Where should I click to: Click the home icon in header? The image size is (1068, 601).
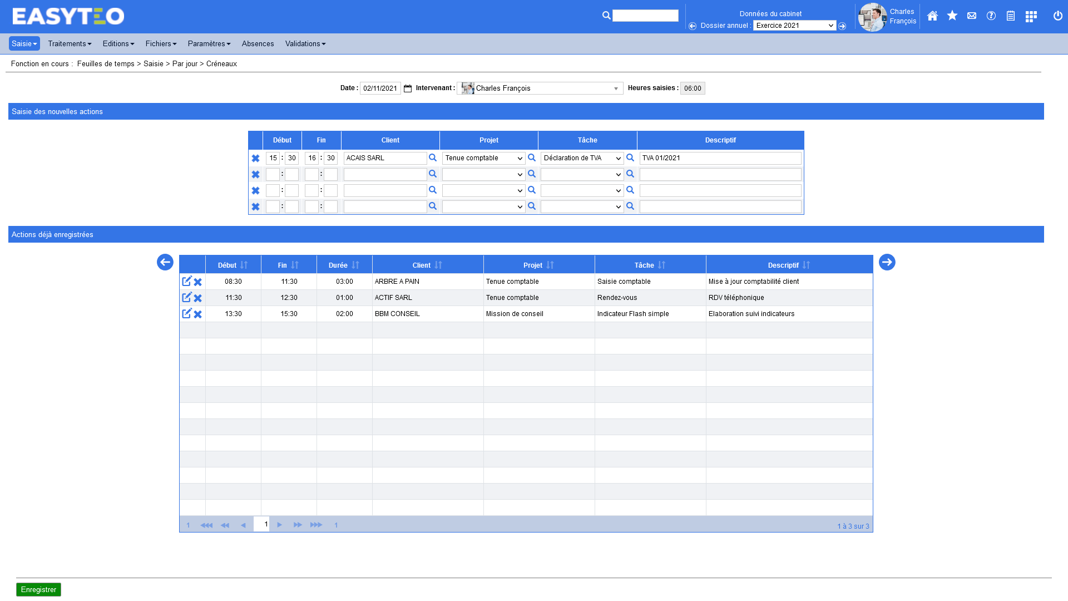pos(932,16)
